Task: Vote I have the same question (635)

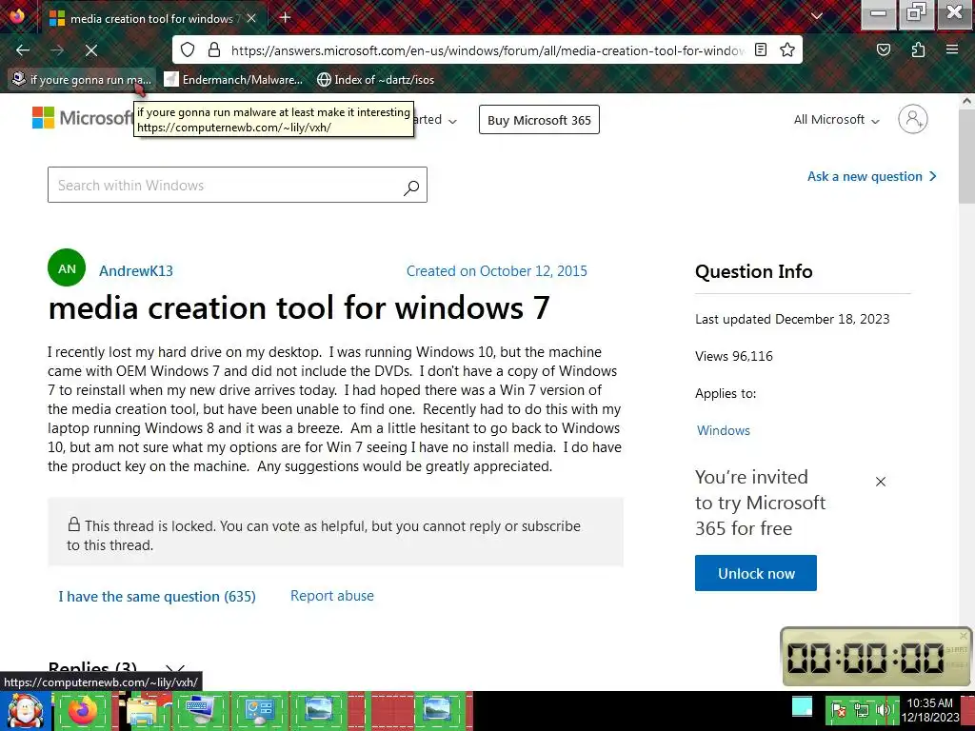Action: (157, 597)
